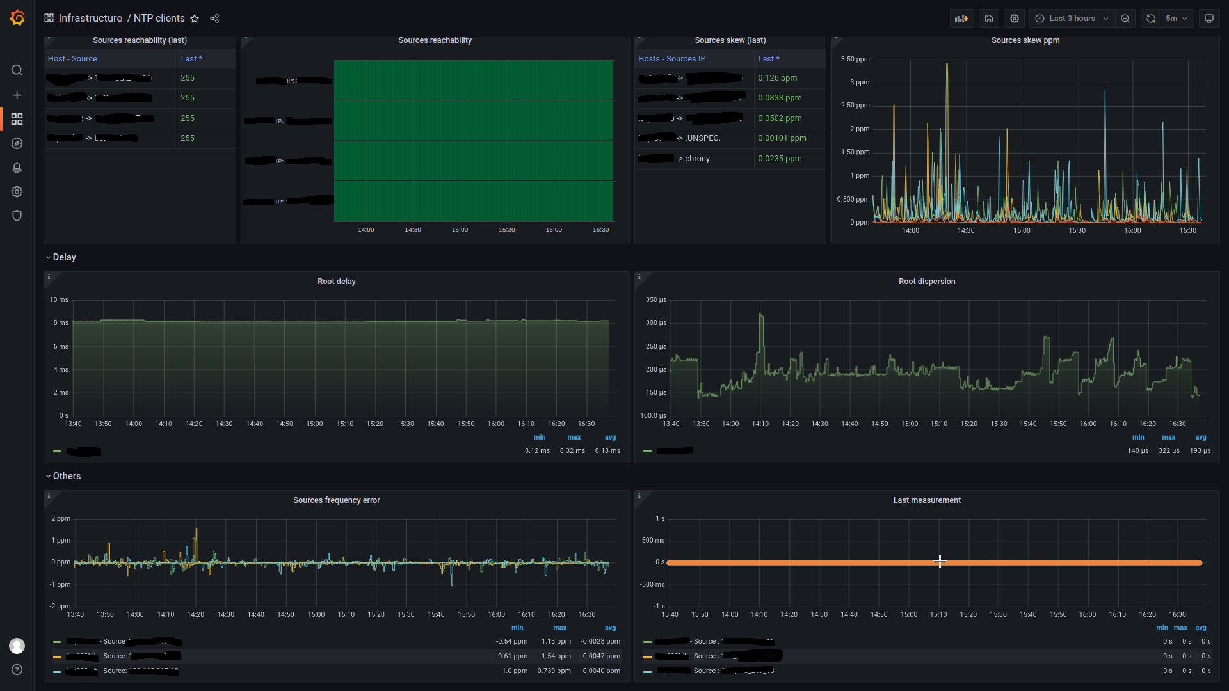This screenshot has height=691, width=1229.
Task: Click the Grafana logo home icon
Action: coord(17,18)
